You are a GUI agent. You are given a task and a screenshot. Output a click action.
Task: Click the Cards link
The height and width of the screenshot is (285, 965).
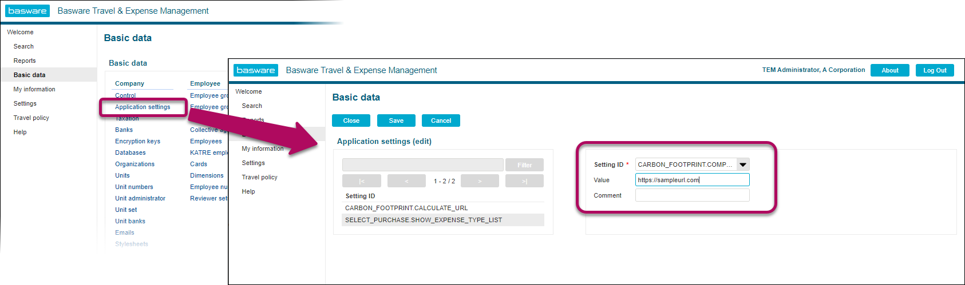point(199,164)
